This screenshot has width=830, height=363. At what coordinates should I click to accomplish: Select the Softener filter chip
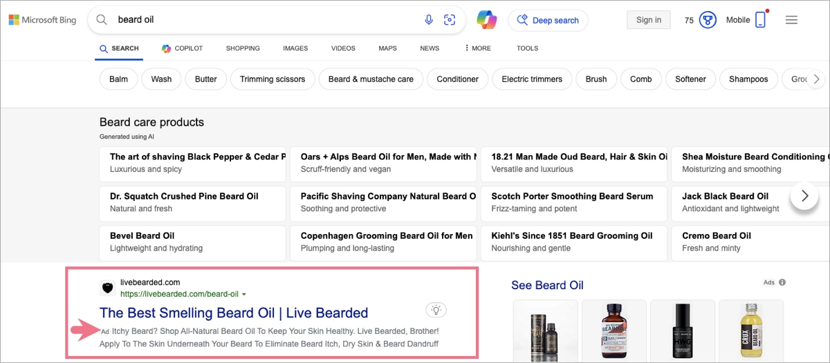pyautogui.click(x=690, y=79)
